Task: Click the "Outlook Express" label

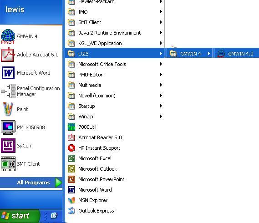Action: pos(96,211)
